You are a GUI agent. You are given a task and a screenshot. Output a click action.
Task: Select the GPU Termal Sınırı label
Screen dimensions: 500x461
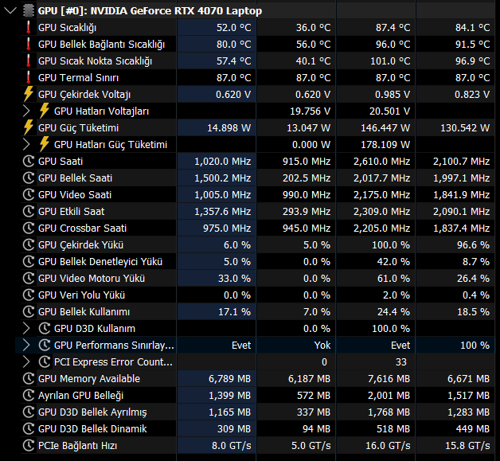point(78,78)
